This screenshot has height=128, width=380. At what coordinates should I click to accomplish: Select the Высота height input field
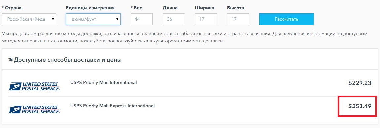tap(238, 19)
